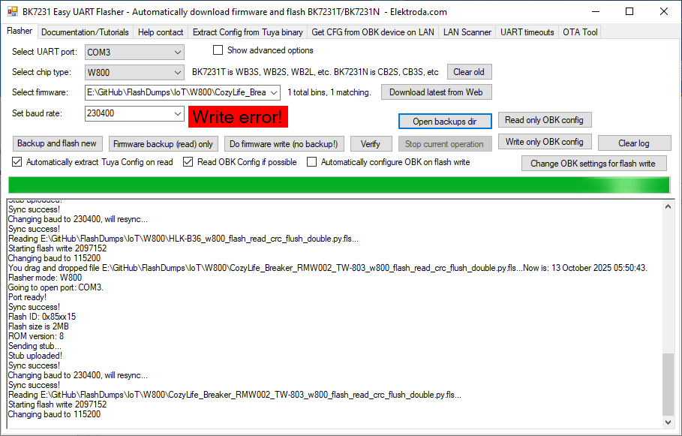The width and height of the screenshot is (682, 436).
Task: Maximize the flasher window
Action: click(x=629, y=12)
